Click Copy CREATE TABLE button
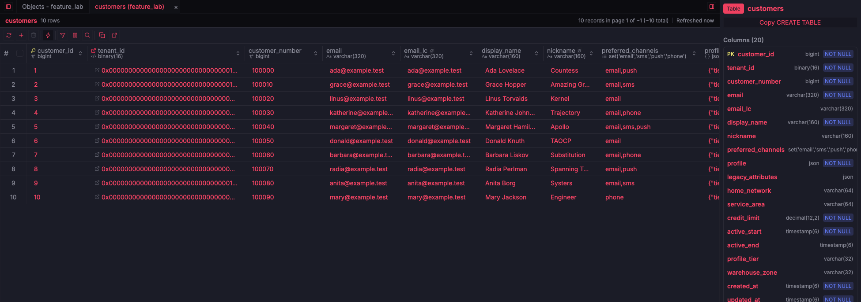 tap(790, 22)
